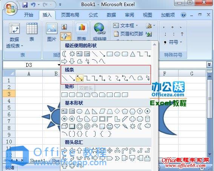The width and height of the screenshot is (214, 171).
Task: Open the Review (审阅) tab
Action: [129, 15]
